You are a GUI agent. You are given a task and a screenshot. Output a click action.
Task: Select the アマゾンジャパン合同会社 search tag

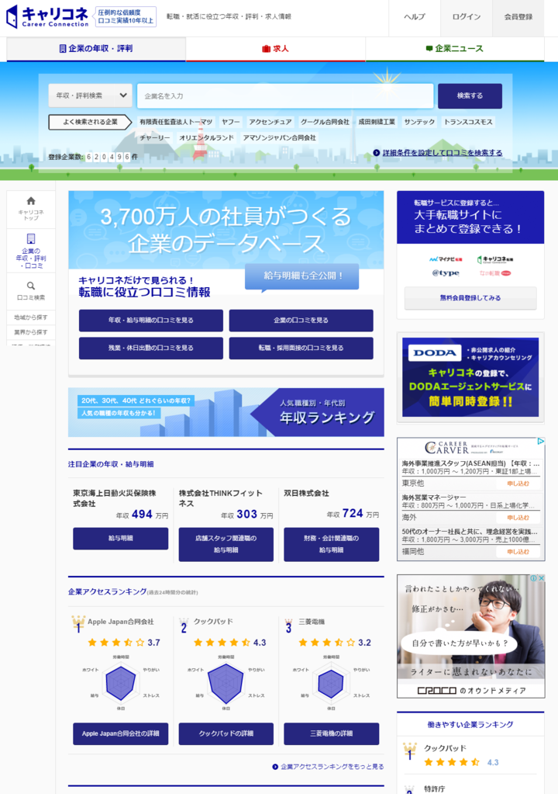pyautogui.click(x=280, y=137)
